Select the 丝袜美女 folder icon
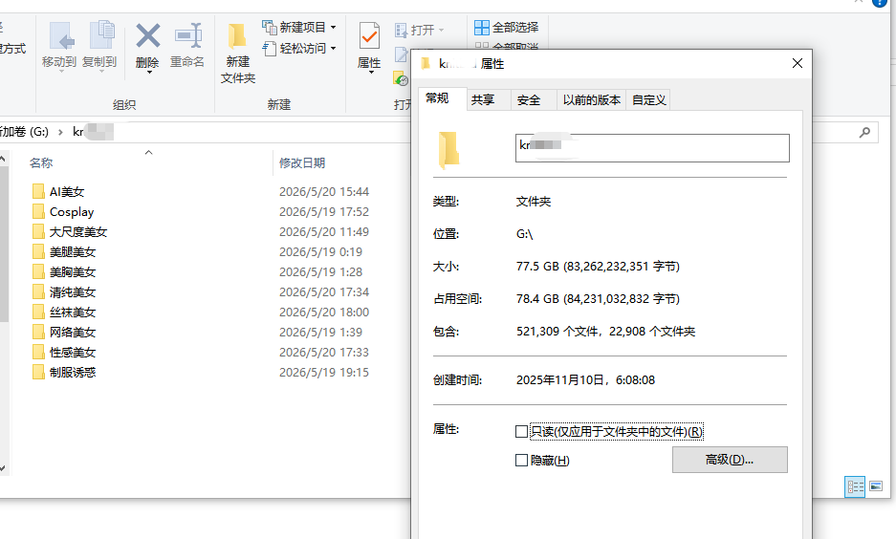 tap(38, 312)
